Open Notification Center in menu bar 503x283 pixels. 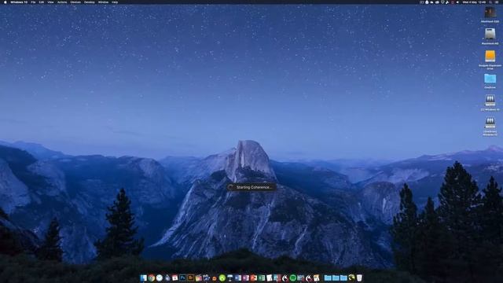[x=497, y=2]
